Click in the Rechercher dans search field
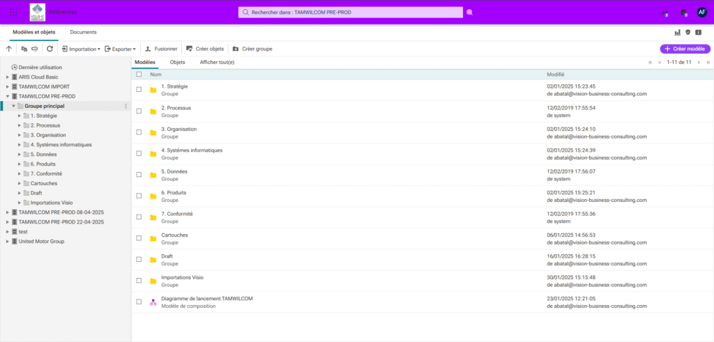The height and width of the screenshot is (342, 714). point(351,13)
